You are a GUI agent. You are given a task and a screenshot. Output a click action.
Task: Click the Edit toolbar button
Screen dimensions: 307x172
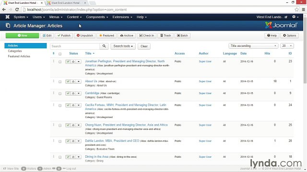coord(47,35)
